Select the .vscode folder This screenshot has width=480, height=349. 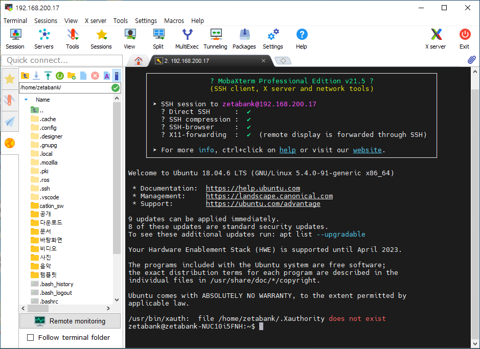(44, 197)
